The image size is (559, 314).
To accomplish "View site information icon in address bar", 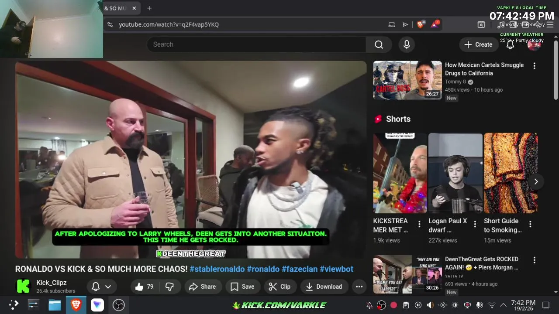I will pos(110,24).
